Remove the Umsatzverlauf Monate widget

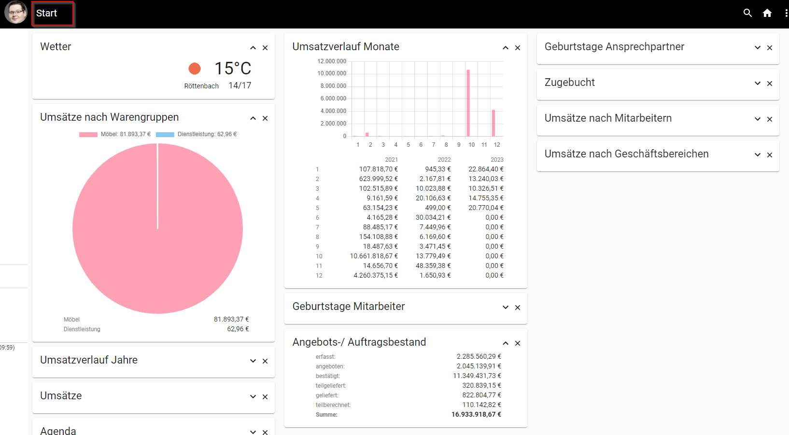[x=518, y=48]
